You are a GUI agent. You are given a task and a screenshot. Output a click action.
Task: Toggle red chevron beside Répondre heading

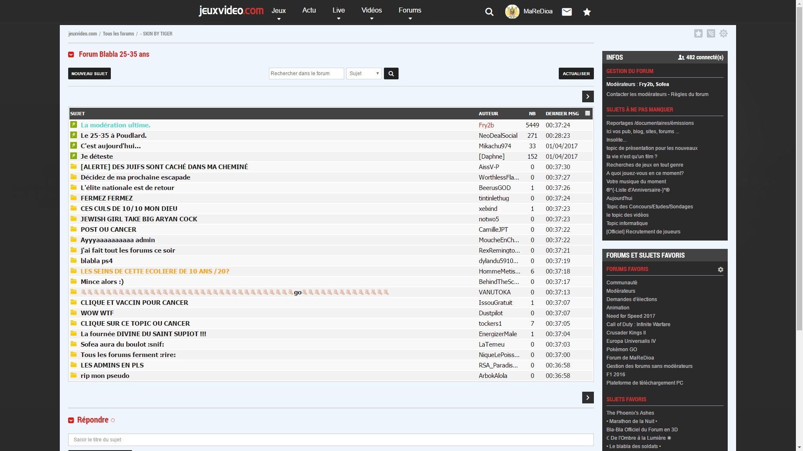71,420
